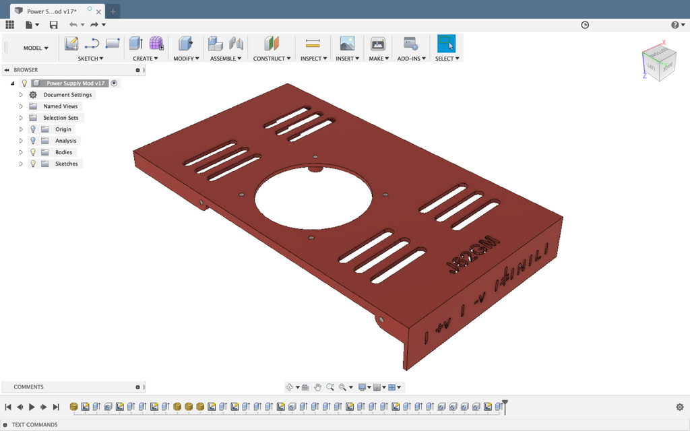Open Scripts and Add-Ins icon
Screen dimensions: 690x431
click(411, 44)
